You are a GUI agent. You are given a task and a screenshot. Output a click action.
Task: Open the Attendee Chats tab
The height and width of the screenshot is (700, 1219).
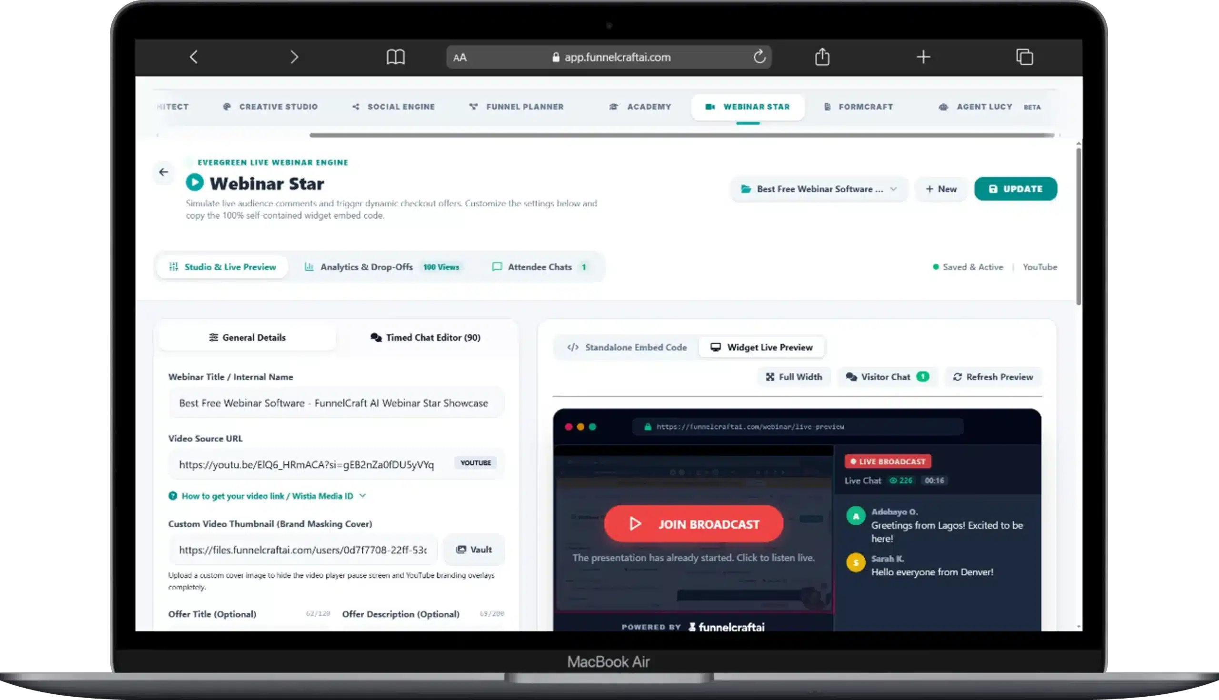[540, 267]
